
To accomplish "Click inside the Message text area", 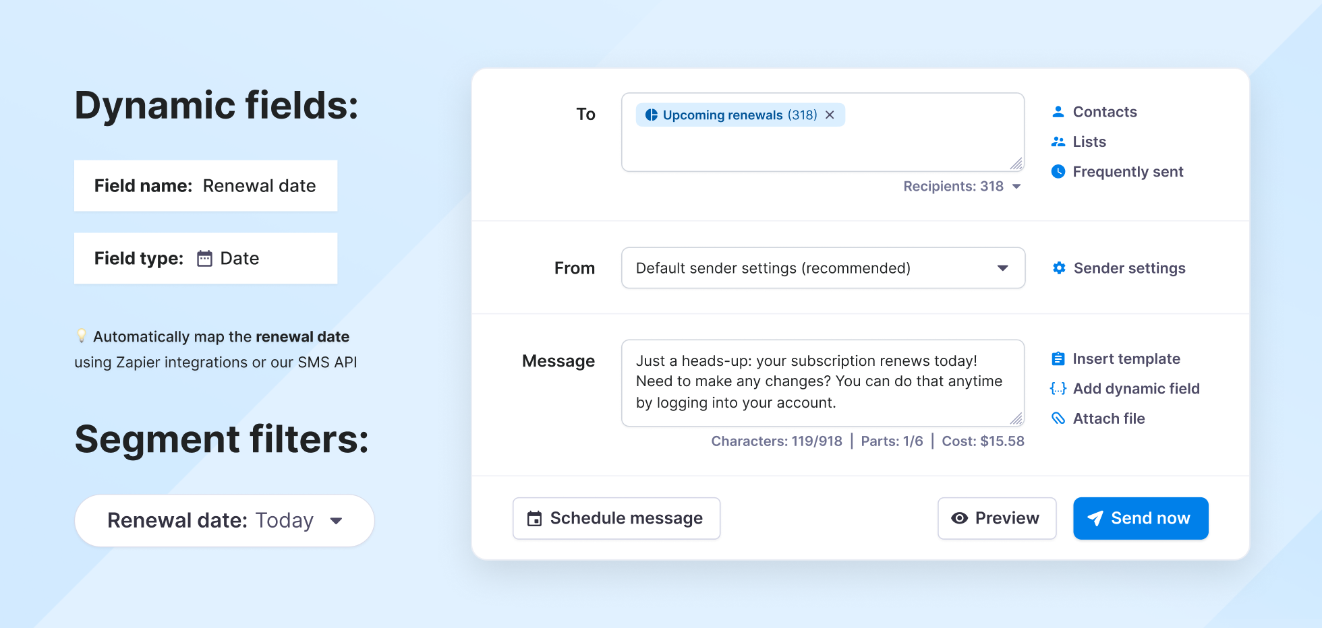I will pyautogui.click(x=823, y=383).
